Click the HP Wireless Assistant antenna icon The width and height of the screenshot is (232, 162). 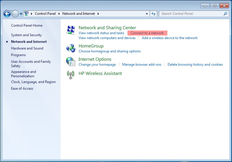pos(71,74)
